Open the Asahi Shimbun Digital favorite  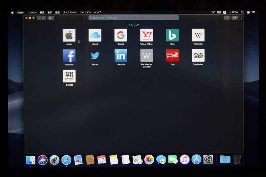pyautogui.click(x=69, y=76)
